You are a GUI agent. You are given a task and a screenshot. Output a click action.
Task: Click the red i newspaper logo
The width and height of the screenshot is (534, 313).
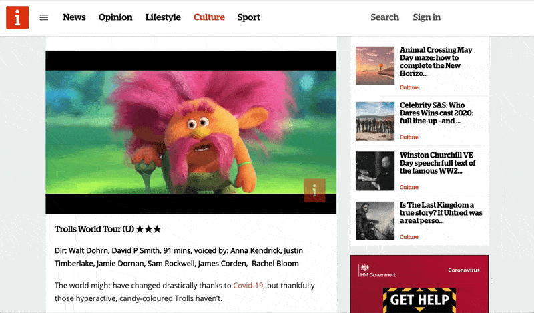click(17, 17)
